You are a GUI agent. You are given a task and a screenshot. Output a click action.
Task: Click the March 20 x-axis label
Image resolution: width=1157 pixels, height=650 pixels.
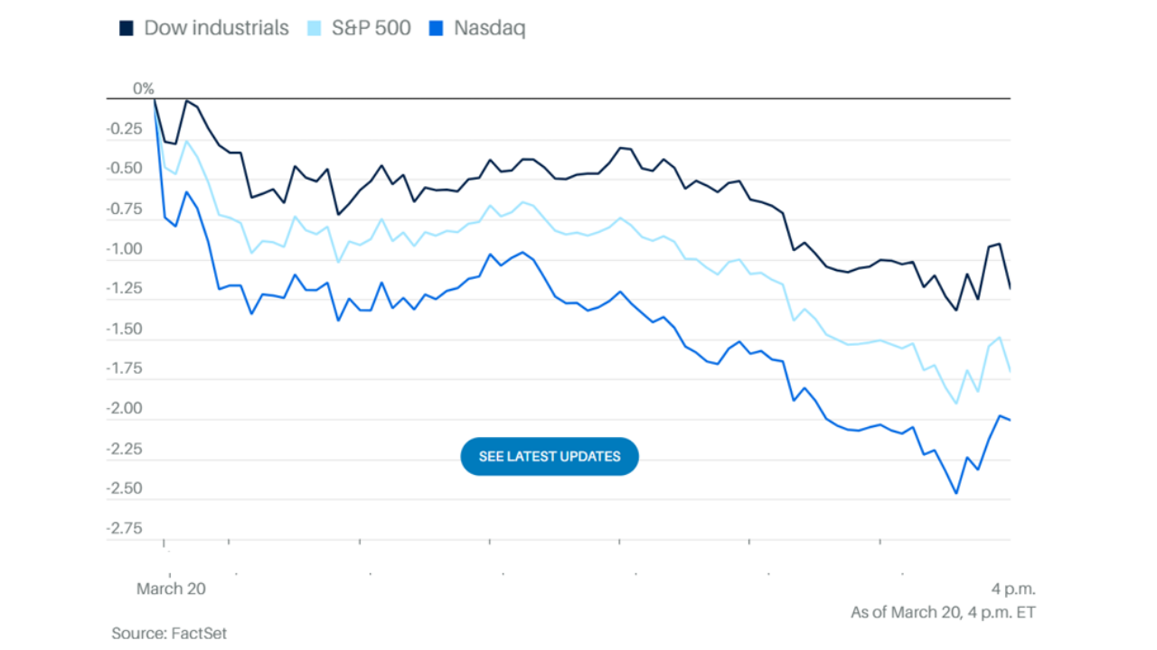click(171, 589)
